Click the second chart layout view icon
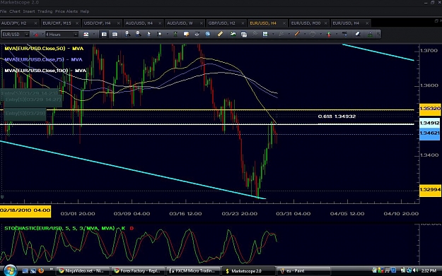Screen dimensions: 442x276 [x=115, y=35]
